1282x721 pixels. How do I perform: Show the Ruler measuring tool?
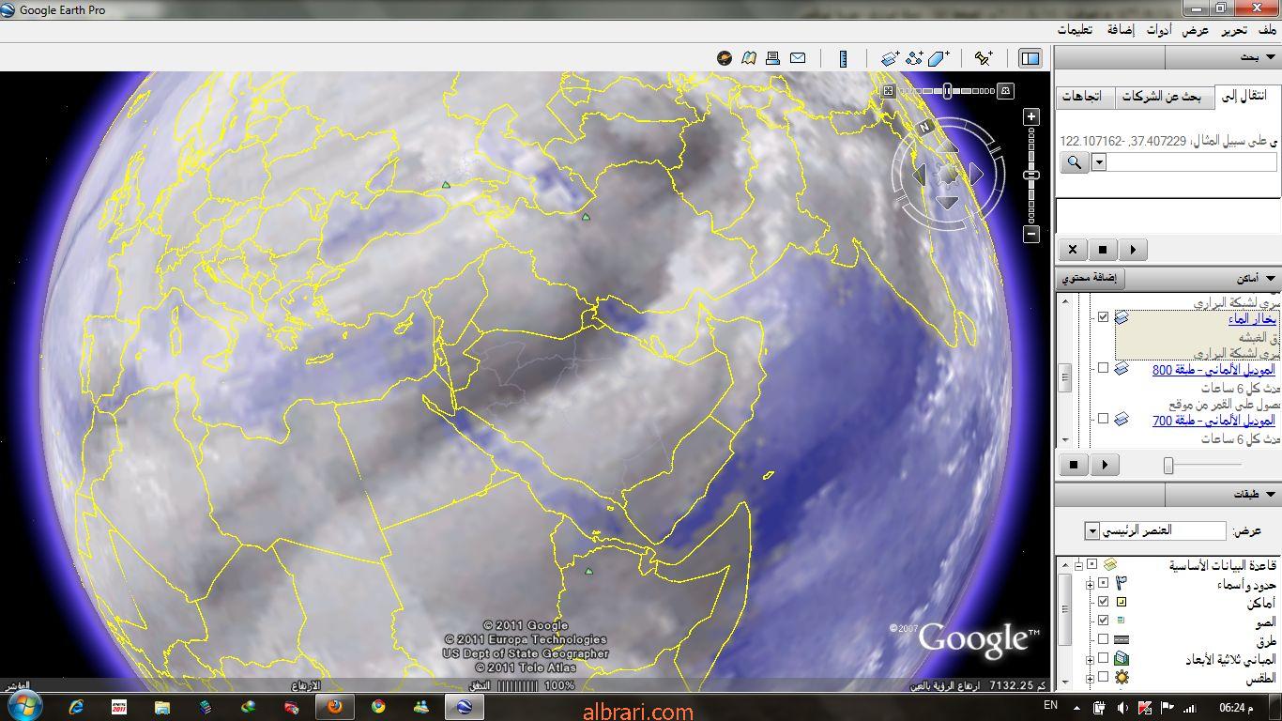coord(843,58)
